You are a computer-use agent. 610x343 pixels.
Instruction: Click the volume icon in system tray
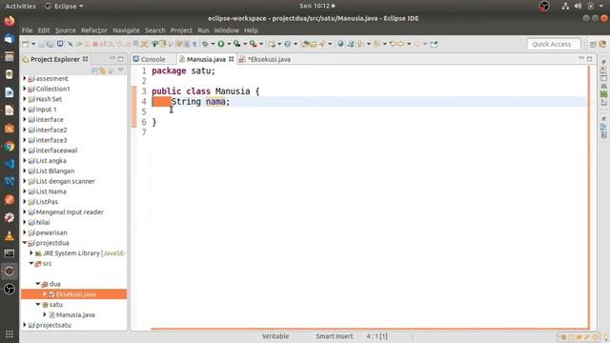579,6
